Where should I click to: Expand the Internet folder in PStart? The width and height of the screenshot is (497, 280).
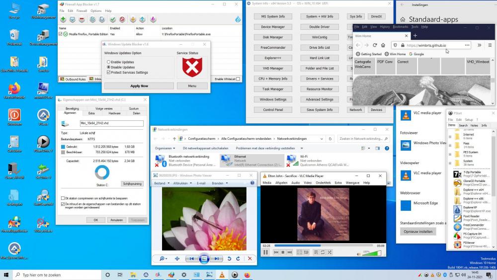(x=450, y=136)
